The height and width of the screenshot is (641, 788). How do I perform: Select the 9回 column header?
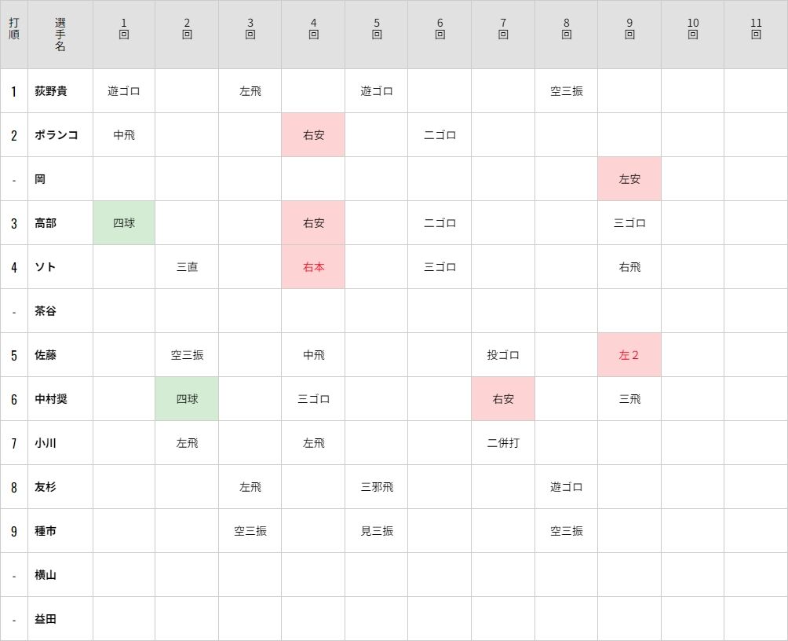(x=629, y=35)
